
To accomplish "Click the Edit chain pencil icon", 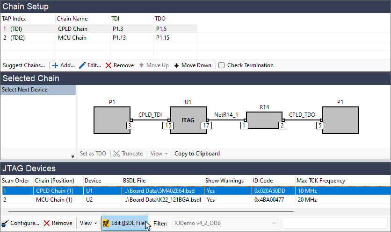I will [x=82, y=65].
